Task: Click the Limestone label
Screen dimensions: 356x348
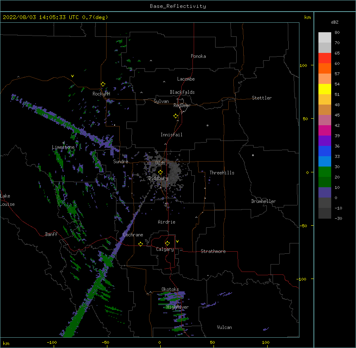Action: 63,147
